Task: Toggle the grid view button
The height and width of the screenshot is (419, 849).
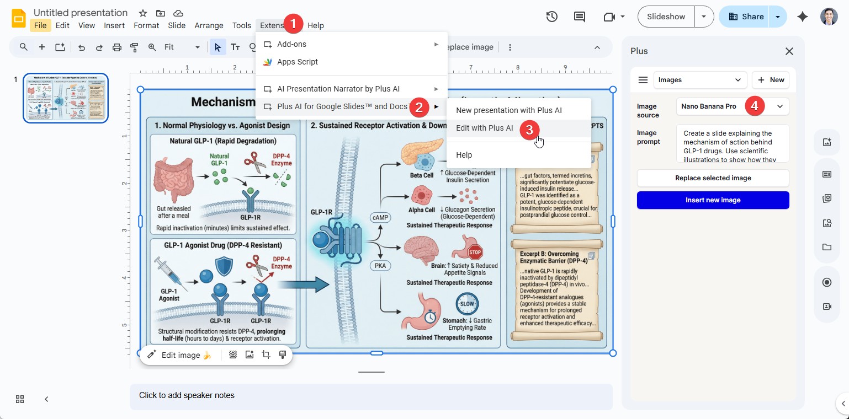Action: 20,399
